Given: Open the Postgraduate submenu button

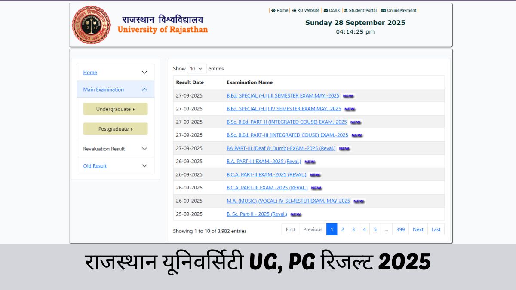Looking at the screenshot, I should (115, 129).
